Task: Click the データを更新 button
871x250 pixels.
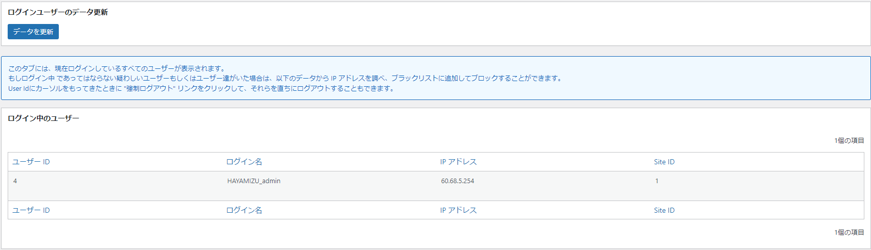Action: click(33, 32)
